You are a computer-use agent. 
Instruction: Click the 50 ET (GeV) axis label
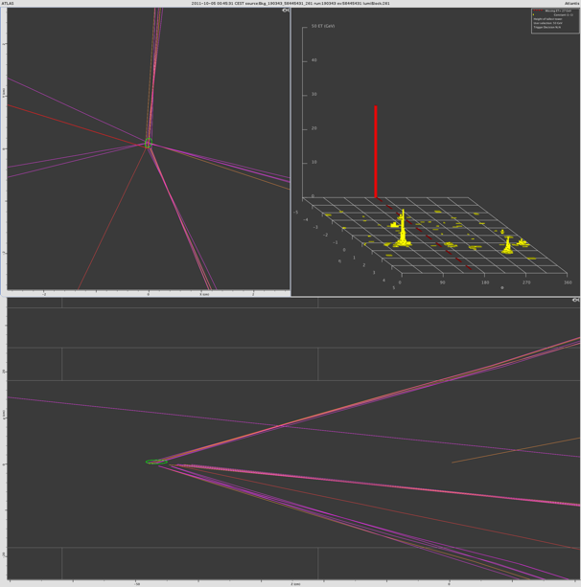pyautogui.click(x=322, y=26)
